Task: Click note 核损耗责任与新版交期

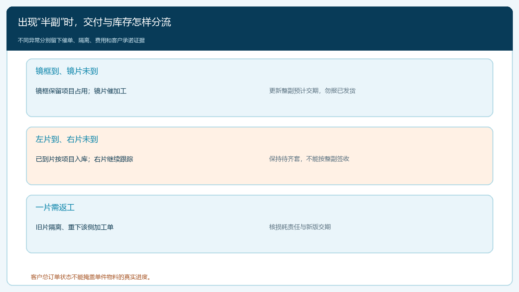Action: click(300, 227)
